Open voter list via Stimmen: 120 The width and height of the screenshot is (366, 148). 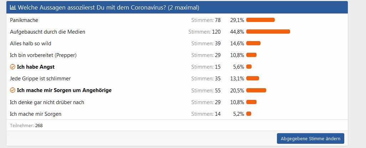(x=205, y=32)
